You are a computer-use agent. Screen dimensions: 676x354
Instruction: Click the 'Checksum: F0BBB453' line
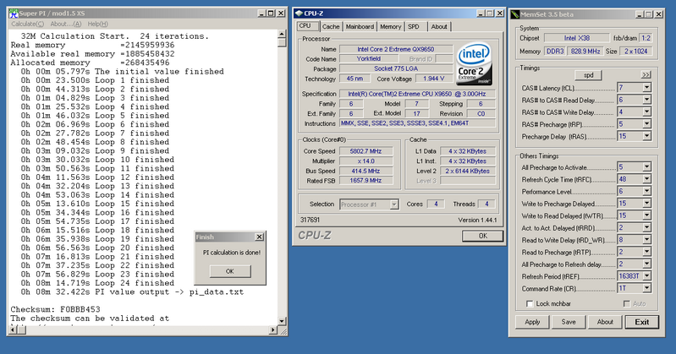click(x=55, y=309)
